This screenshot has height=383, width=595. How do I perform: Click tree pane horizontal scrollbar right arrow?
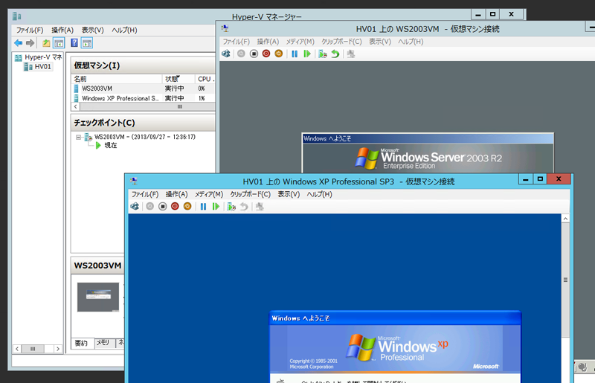pyautogui.click(x=58, y=349)
